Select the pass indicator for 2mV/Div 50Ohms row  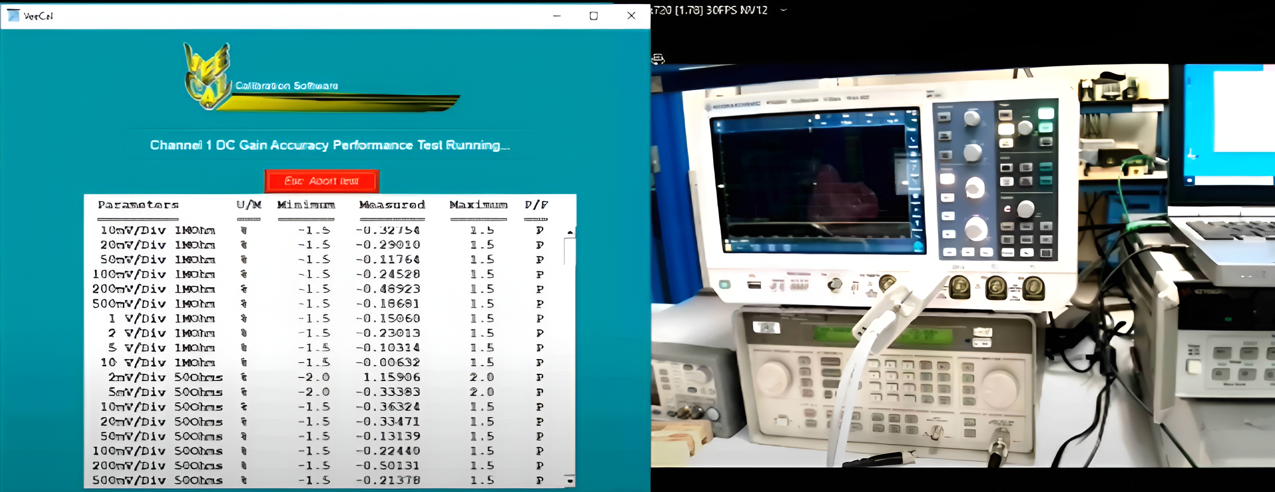coord(539,377)
